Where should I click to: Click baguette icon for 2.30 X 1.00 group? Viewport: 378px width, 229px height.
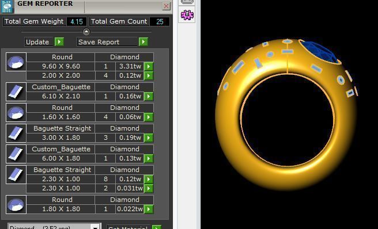(x=16, y=174)
